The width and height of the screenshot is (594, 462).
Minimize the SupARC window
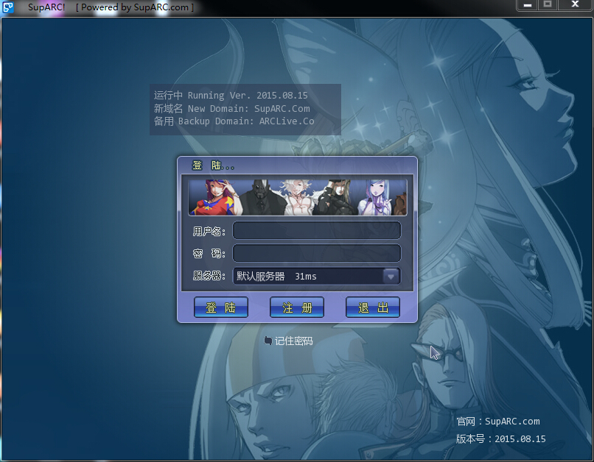coord(526,5)
